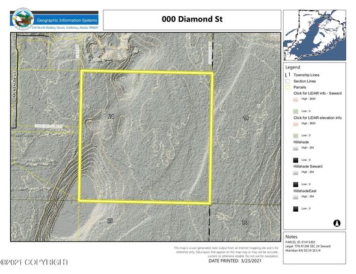Click the borough eagle logo
Image resolution: width=356 pixels, height=274 pixels.
pyautogui.click(x=23, y=19)
